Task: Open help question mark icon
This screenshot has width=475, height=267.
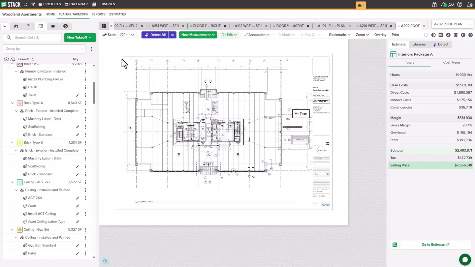Action: pyautogui.click(x=459, y=5)
